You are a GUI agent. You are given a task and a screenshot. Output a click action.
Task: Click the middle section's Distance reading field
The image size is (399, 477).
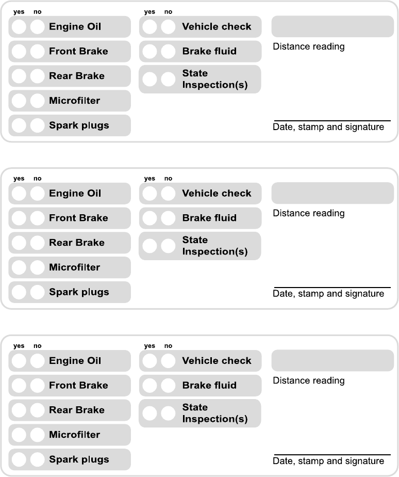coord(332,194)
